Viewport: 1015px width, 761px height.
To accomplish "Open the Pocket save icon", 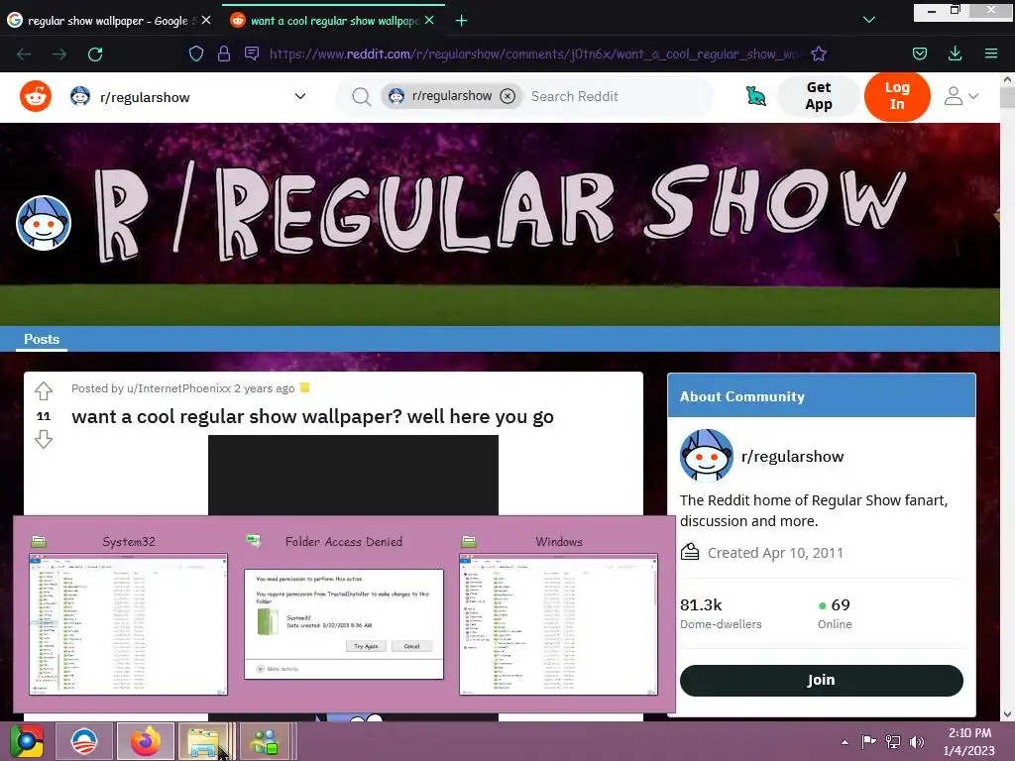I will [919, 54].
